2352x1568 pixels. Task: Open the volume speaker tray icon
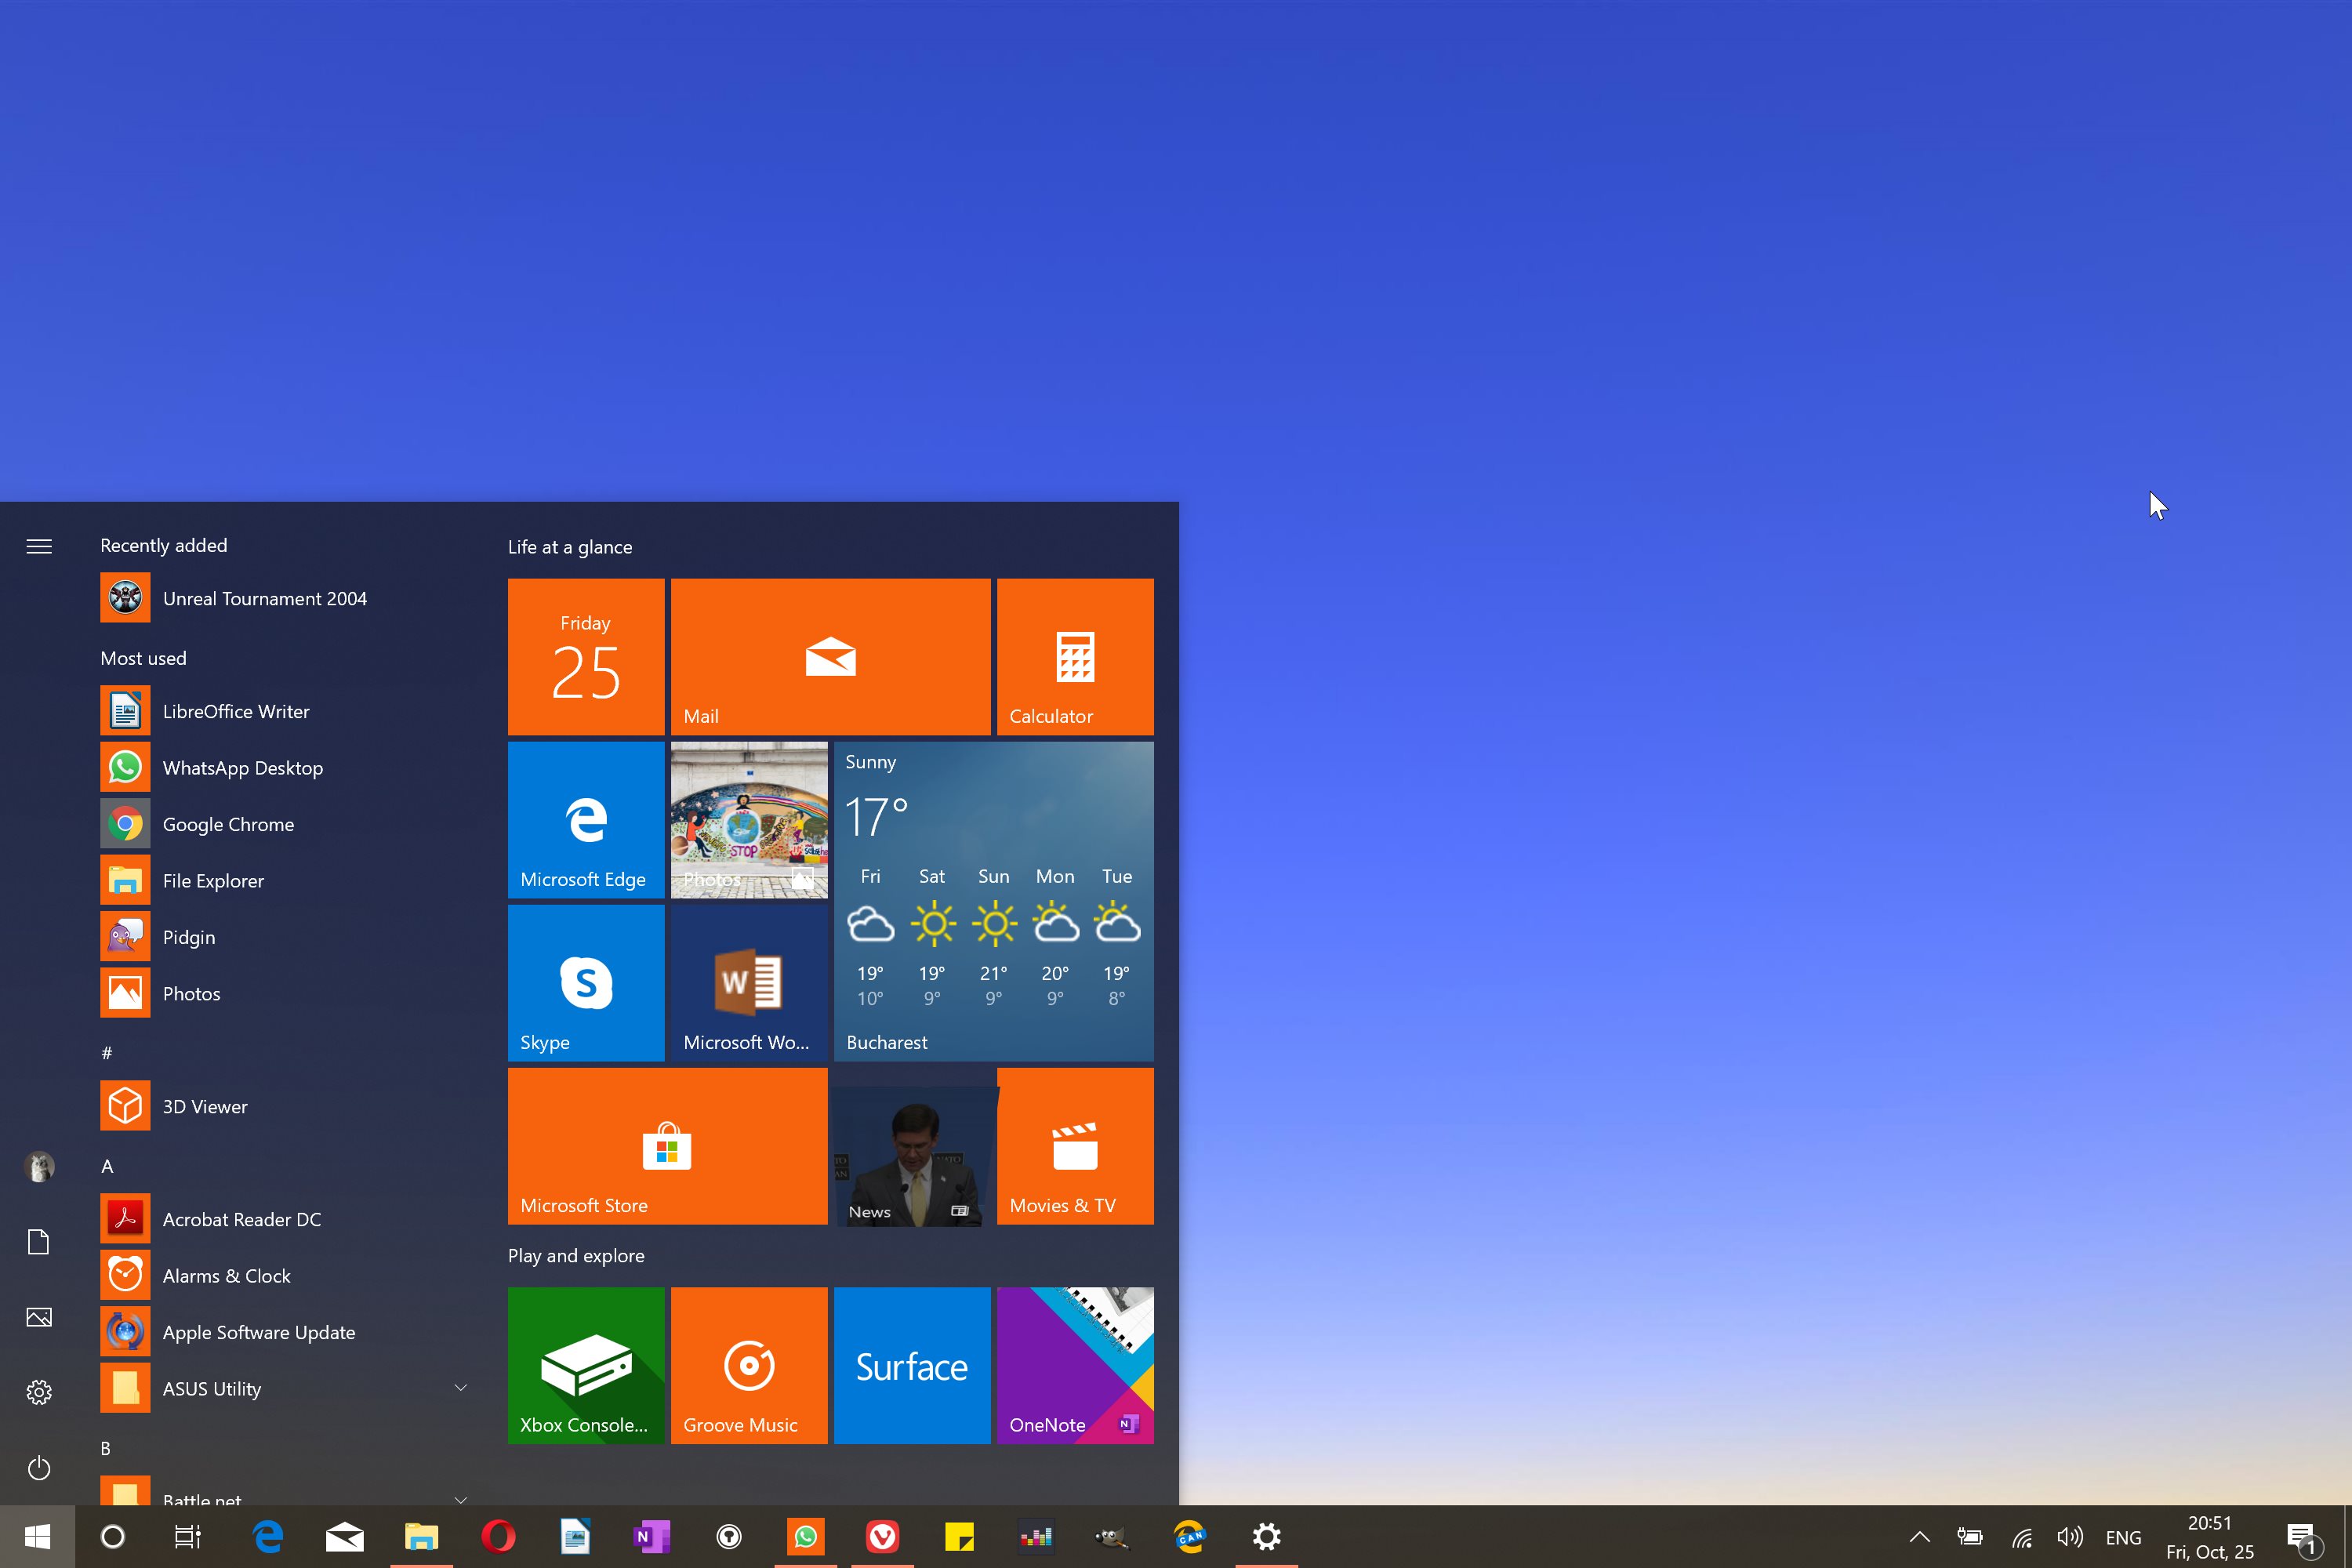point(2070,1537)
